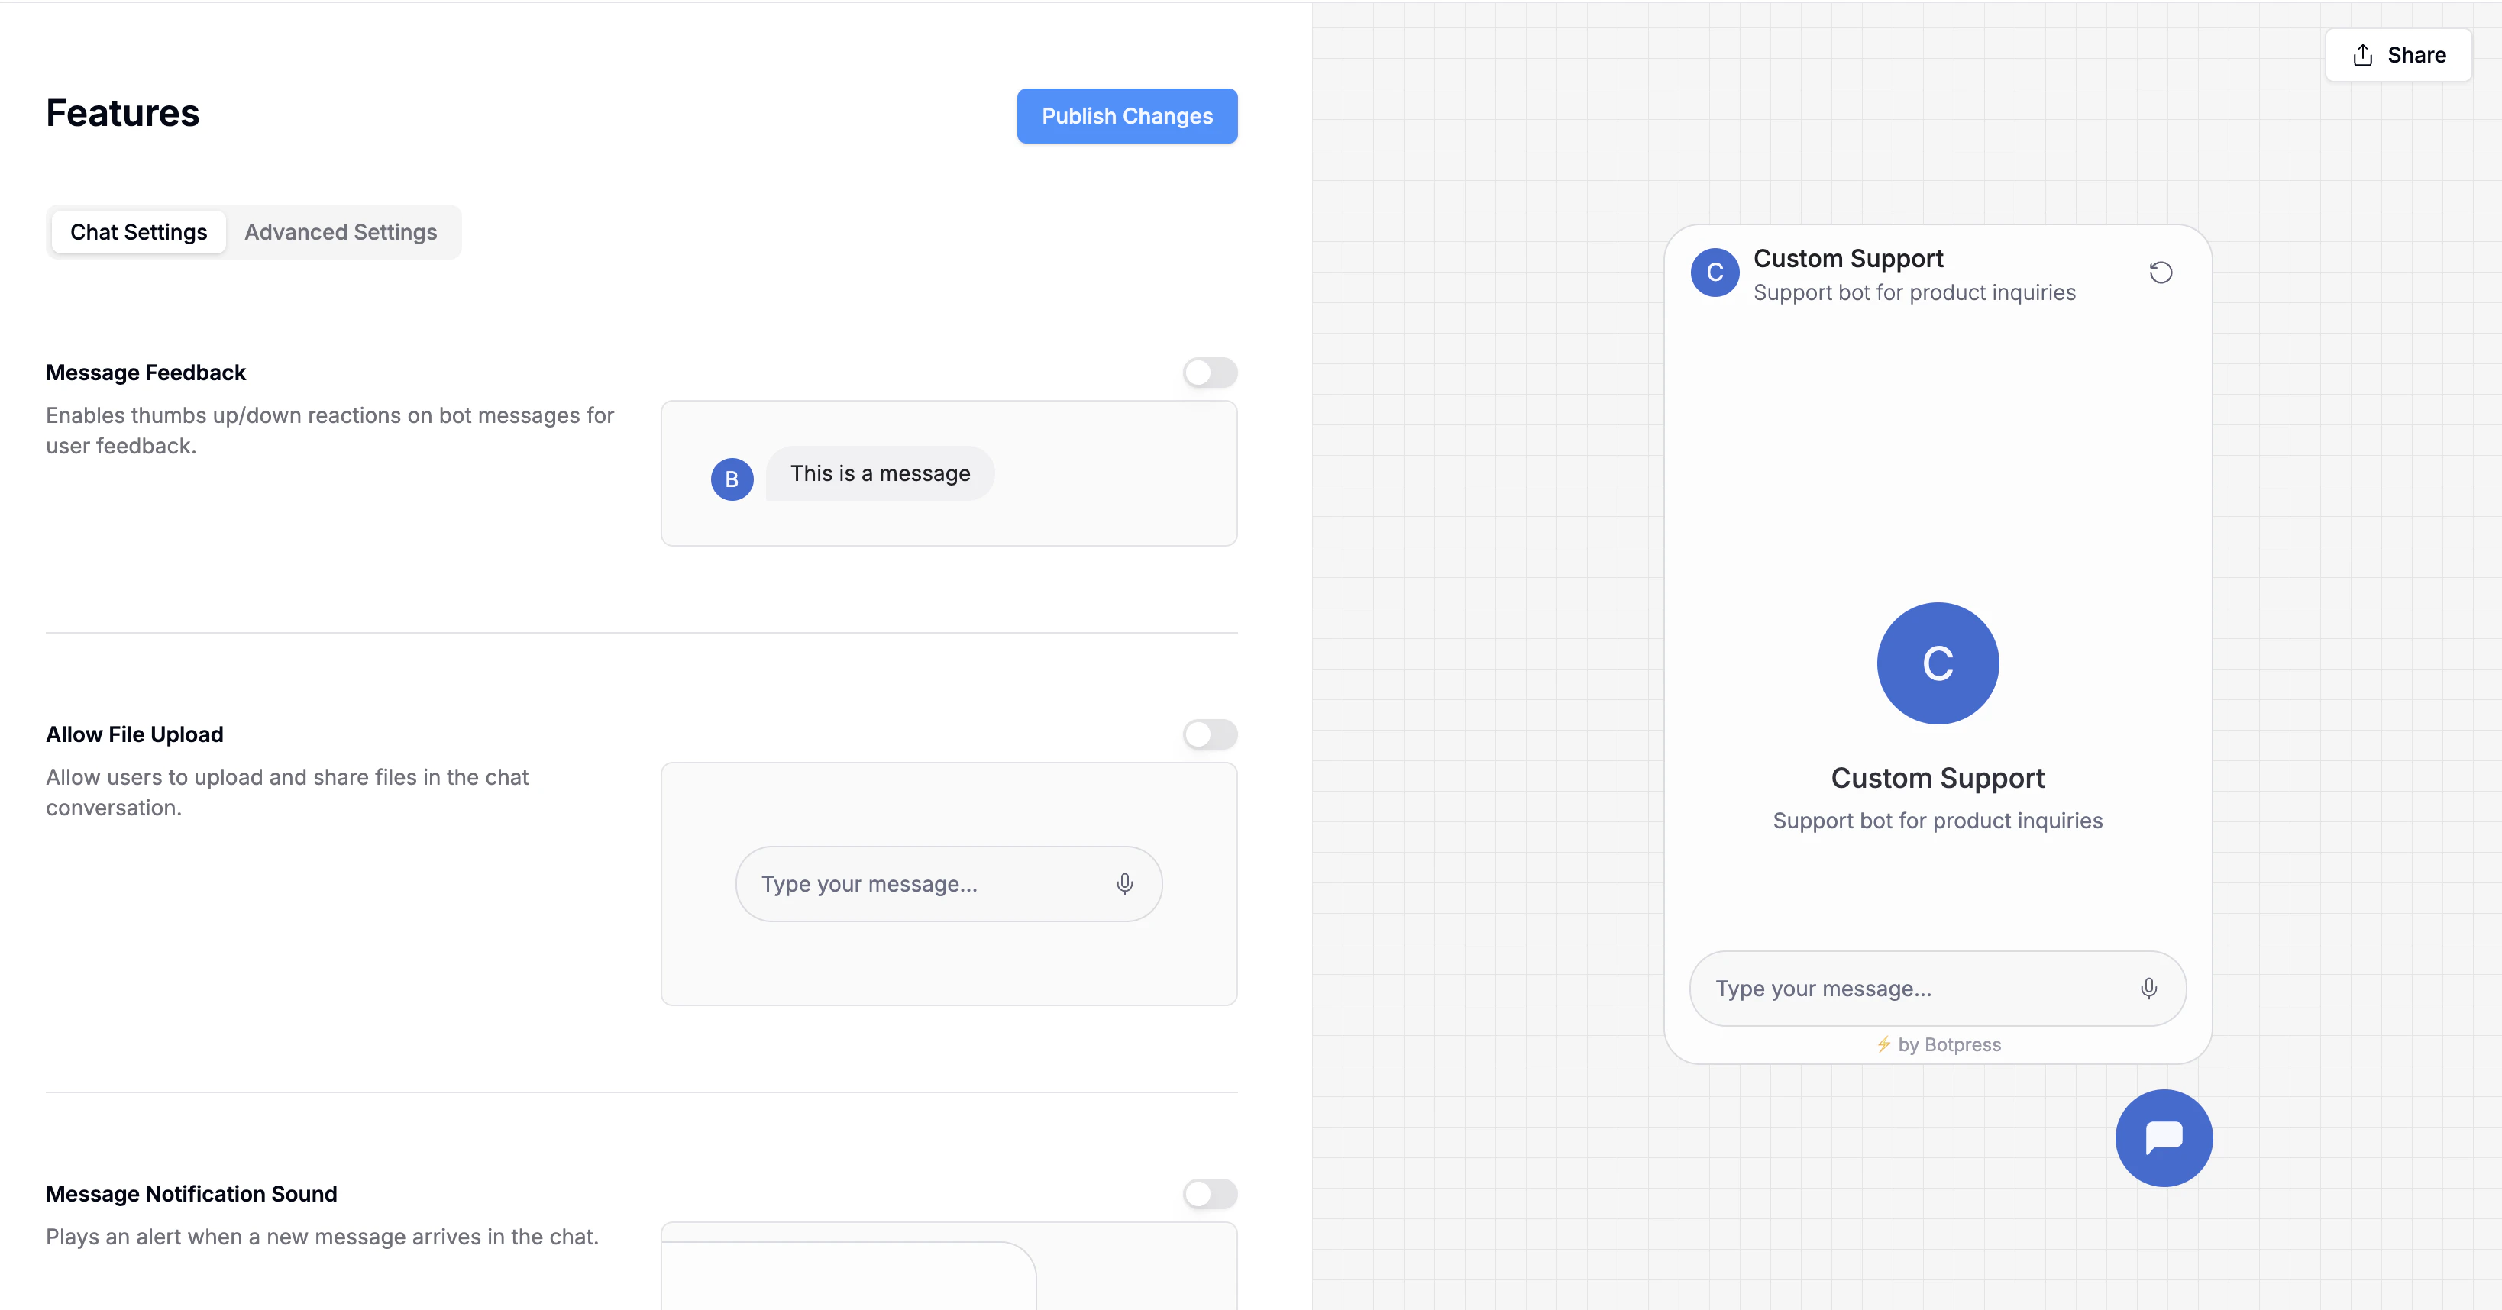Enable Message Notification Sound toggle
Image resolution: width=2502 pixels, height=1310 pixels.
click(1209, 1193)
